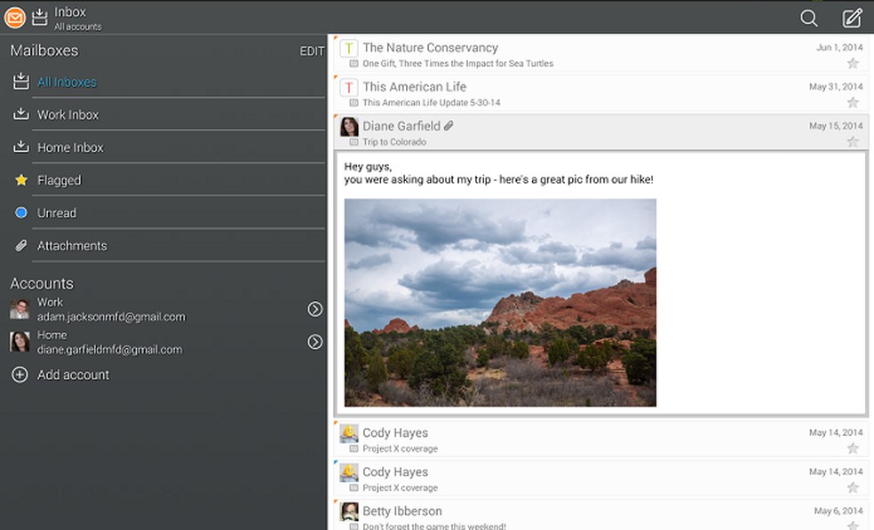Click diane.garfieldmfd@gmail.com address
Image resolution: width=874 pixels, height=530 pixels.
tap(109, 350)
